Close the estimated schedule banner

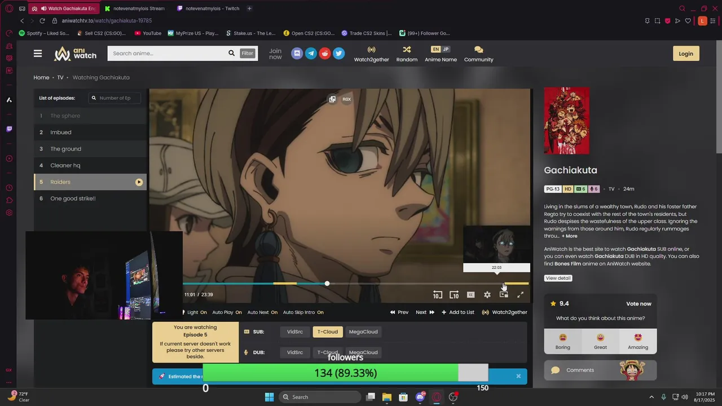(x=518, y=376)
